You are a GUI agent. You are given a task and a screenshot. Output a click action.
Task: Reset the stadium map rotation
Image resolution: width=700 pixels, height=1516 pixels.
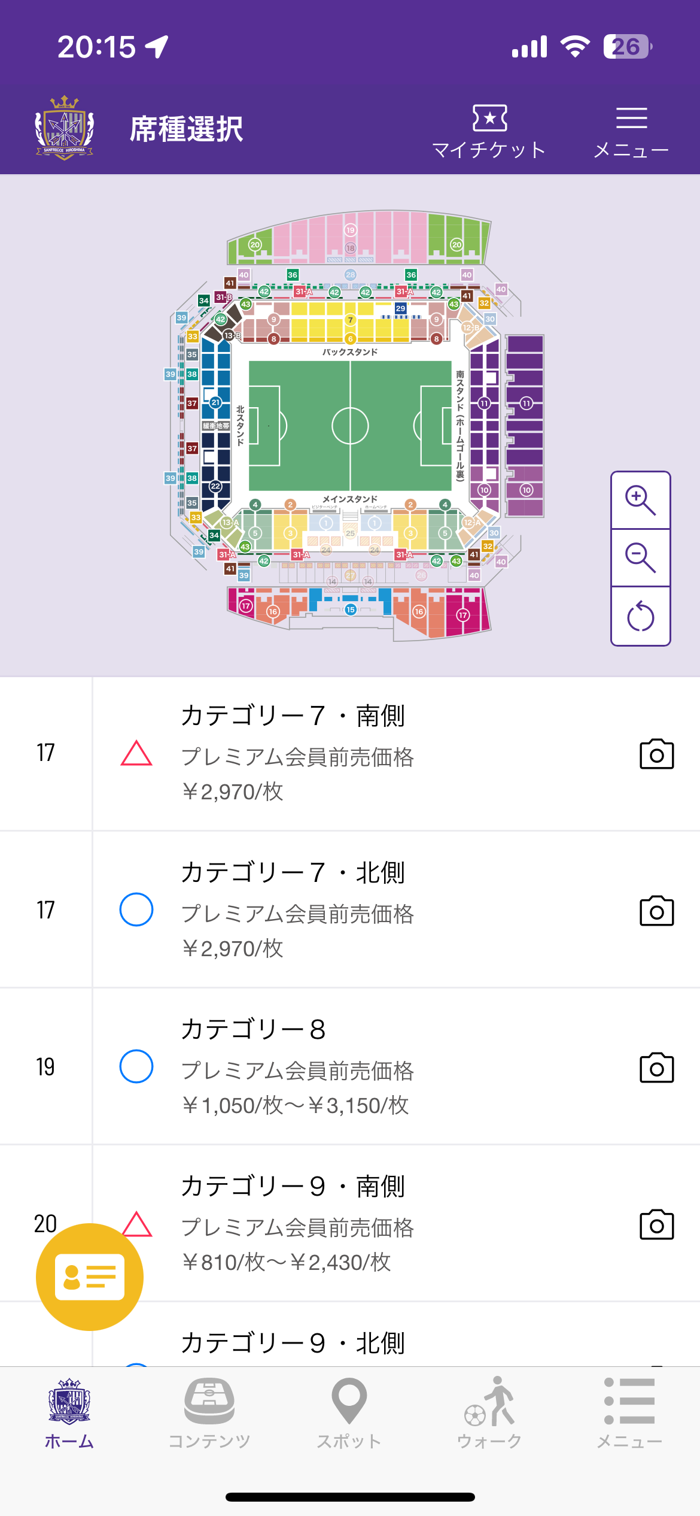click(640, 616)
